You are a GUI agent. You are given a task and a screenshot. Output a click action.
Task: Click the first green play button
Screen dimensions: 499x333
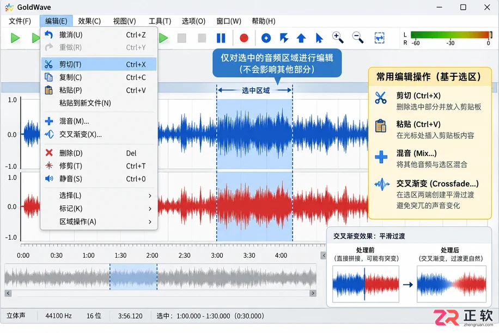click(15, 38)
